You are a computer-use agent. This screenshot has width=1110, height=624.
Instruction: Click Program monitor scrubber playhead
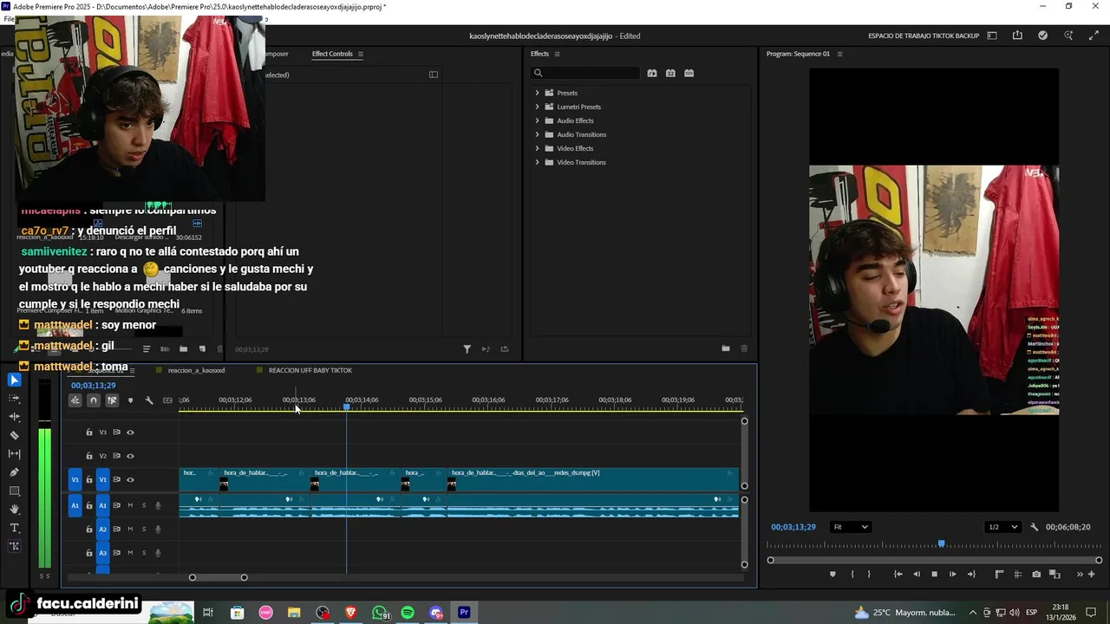coord(941,544)
